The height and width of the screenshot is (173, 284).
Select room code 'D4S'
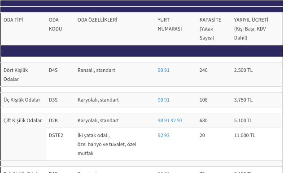pos(53,70)
